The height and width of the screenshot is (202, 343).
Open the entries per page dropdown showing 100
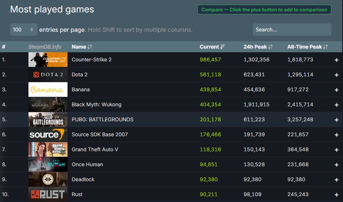click(24, 30)
